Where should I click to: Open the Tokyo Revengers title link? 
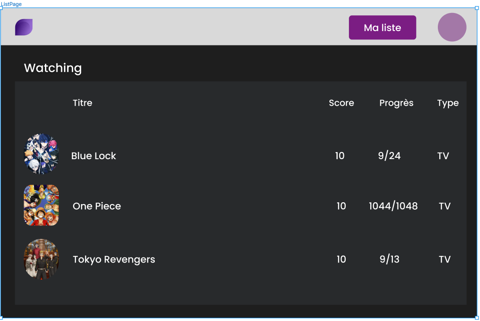pyautogui.click(x=114, y=259)
